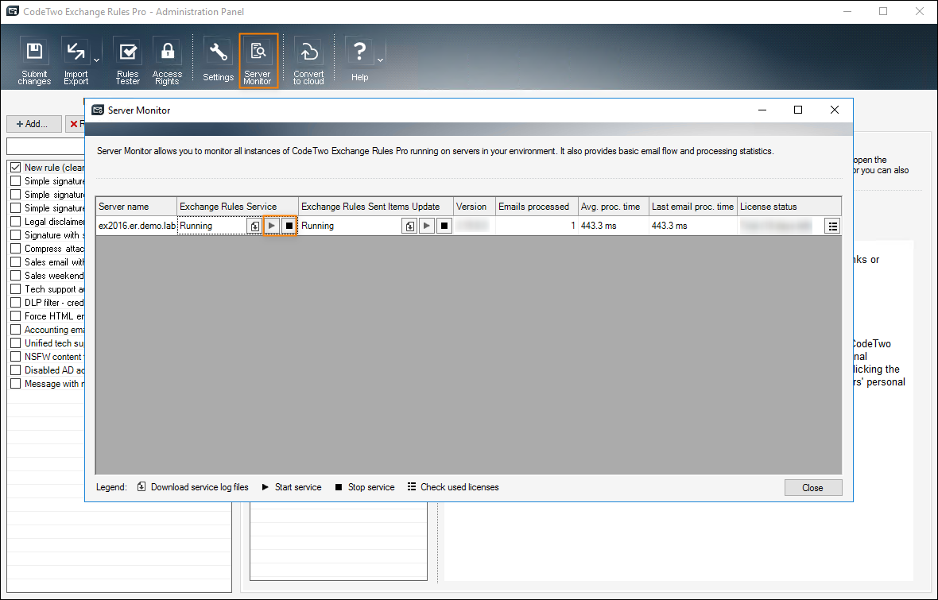Check the DLP filter rule checkbox

[x=15, y=302]
